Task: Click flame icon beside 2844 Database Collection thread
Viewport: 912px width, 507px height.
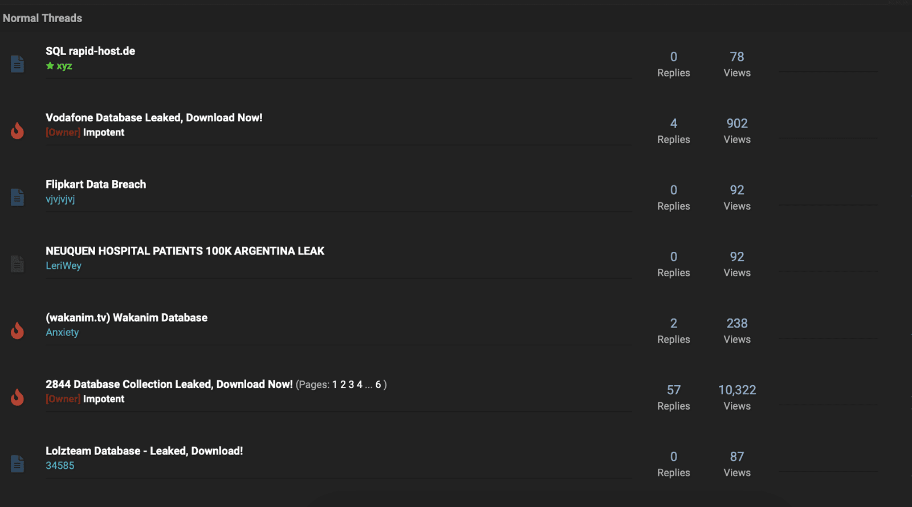Action: (18, 397)
